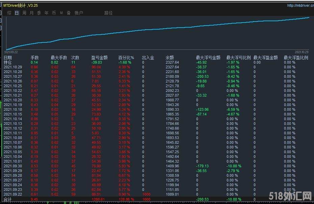
Task: Click the 最大手数 column header
Action: 59,58
